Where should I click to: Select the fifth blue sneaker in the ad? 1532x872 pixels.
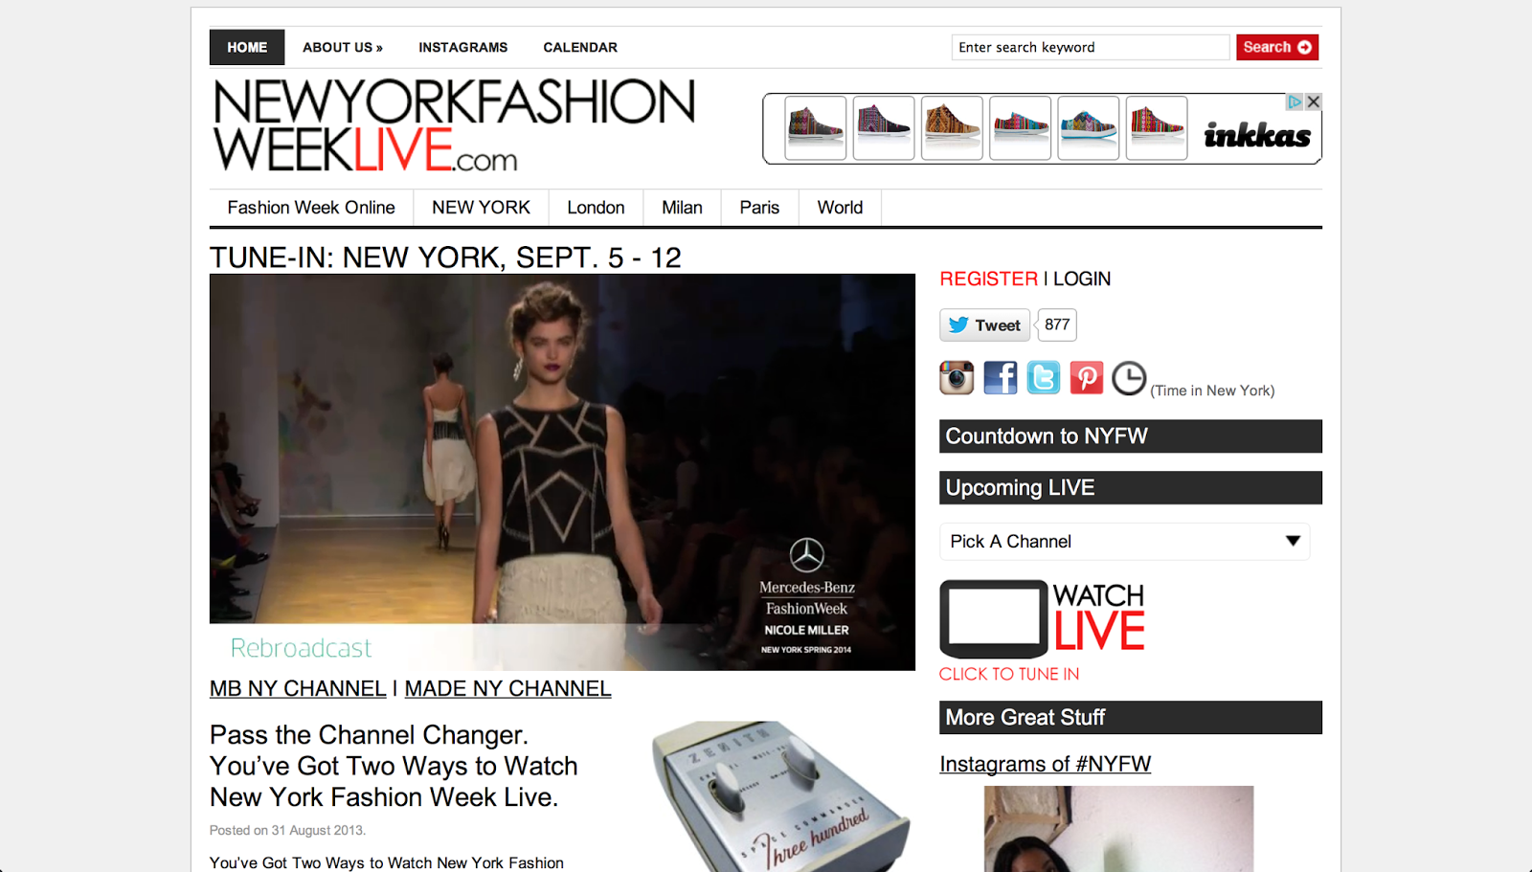1089,127
